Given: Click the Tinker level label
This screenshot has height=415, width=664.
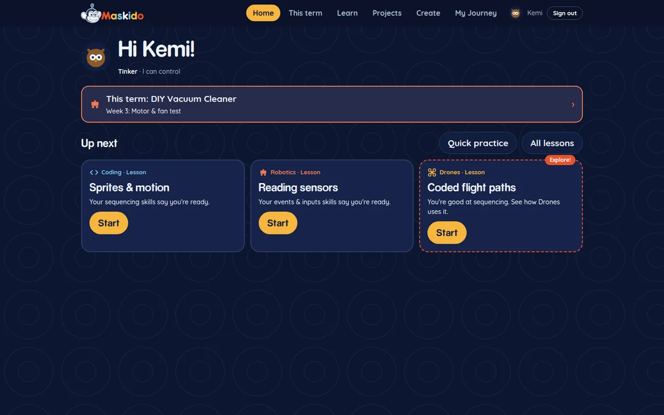Looking at the screenshot, I should click(x=128, y=71).
